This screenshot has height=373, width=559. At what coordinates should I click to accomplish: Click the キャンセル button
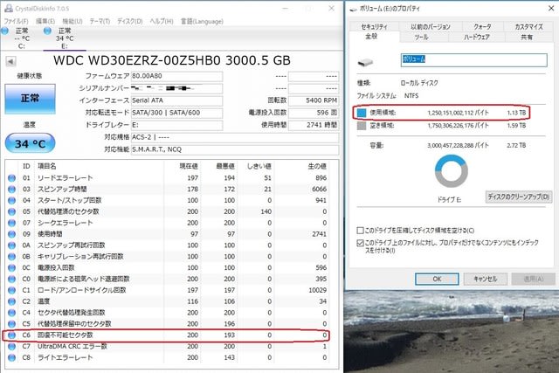485,279
